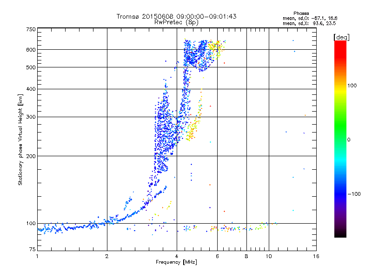Viewport: 372px width, 279px height.
Task: Click the x-axis label '1'
Action: (37, 256)
